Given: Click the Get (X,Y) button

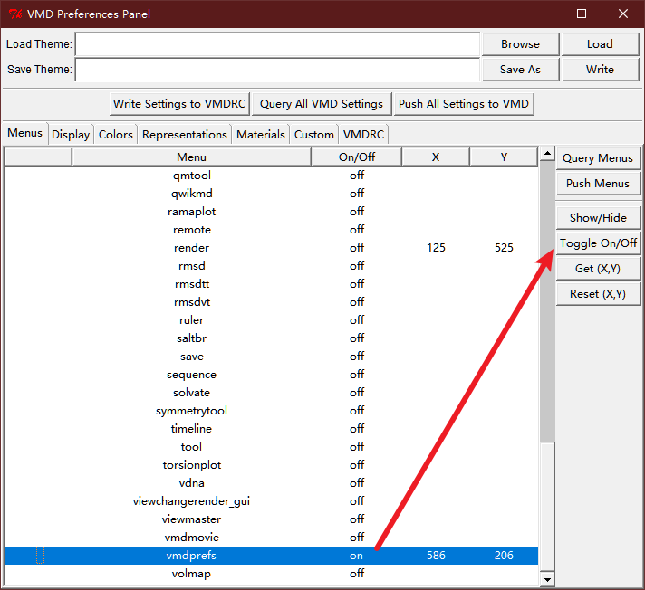Looking at the screenshot, I should [598, 269].
